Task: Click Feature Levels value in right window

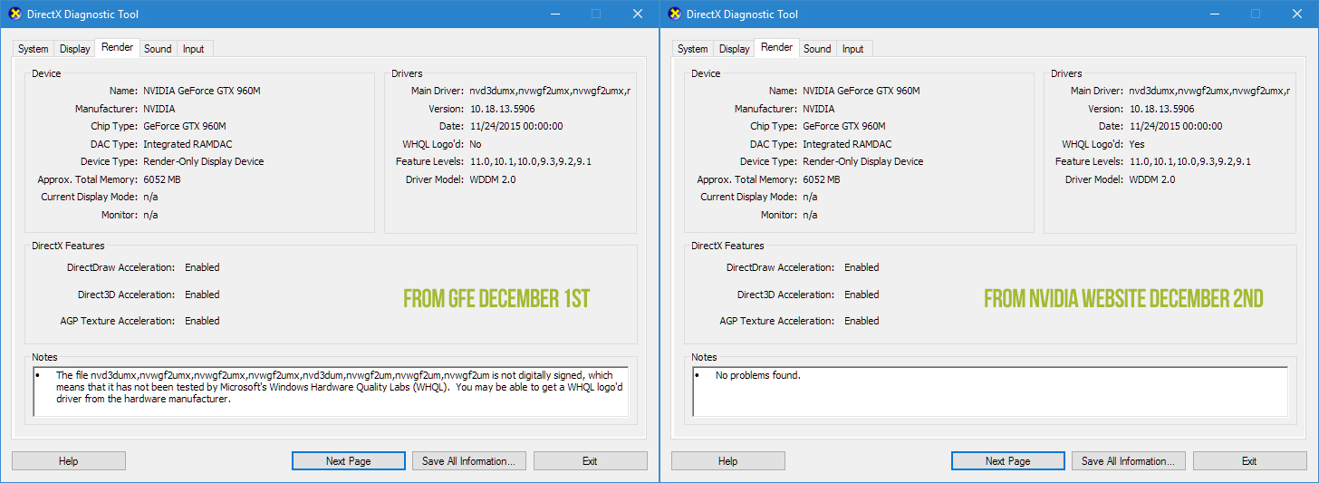Action: point(1189,161)
